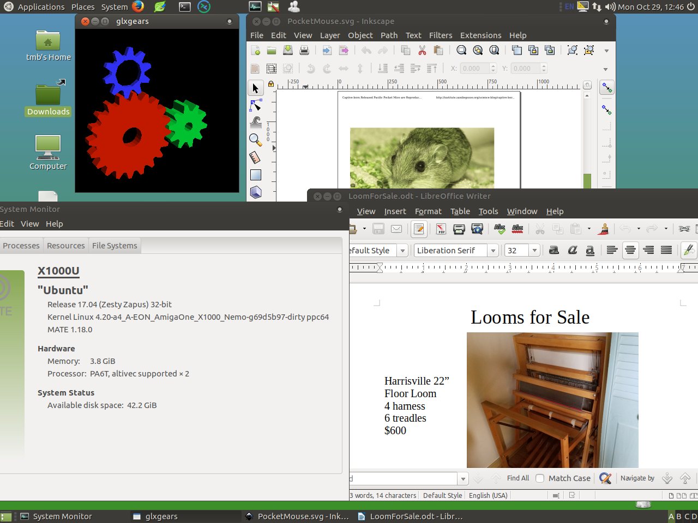This screenshot has width=698, height=523.
Task: Switch to the Resources tab
Action: tap(65, 246)
